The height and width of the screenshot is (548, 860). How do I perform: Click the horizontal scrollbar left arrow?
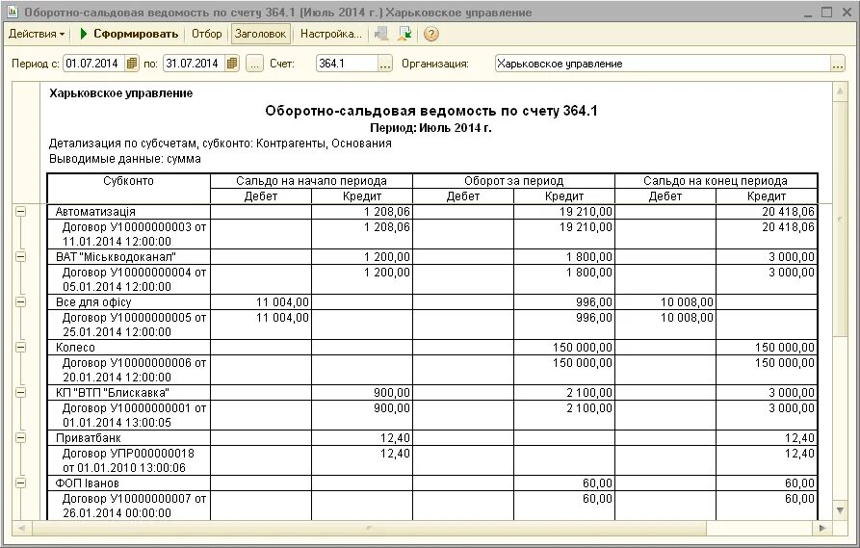(x=21, y=528)
